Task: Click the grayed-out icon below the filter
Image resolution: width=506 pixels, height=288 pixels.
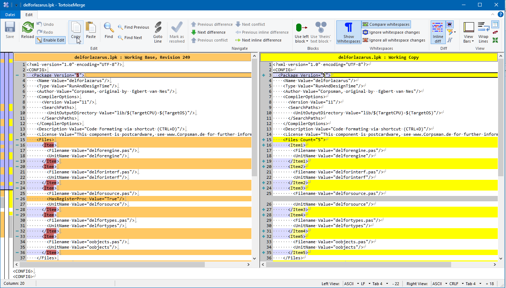Action: [x=450, y=40]
